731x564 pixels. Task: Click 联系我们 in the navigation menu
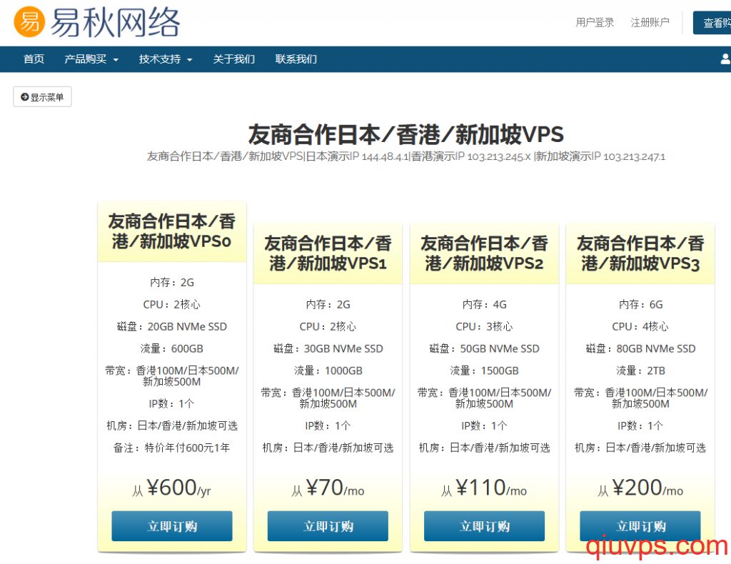(296, 59)
